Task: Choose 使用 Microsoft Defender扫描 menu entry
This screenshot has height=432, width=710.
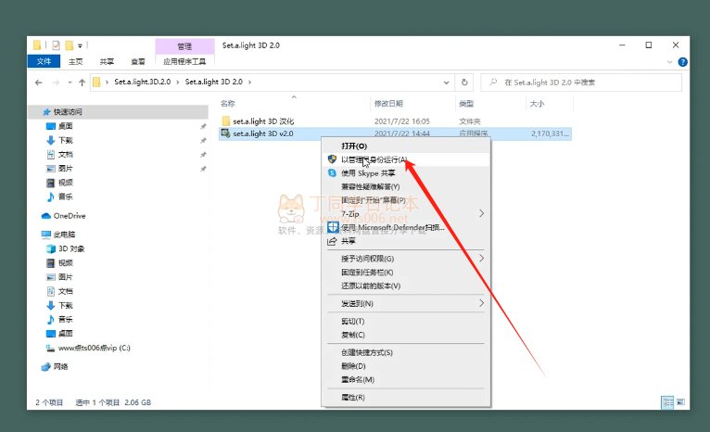Action: click(406, 227)
